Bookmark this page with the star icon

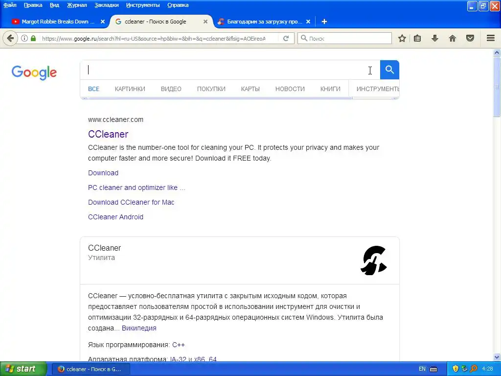pyautogui.click(x=402, y=38)
